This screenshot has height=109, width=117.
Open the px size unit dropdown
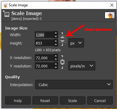76,43
